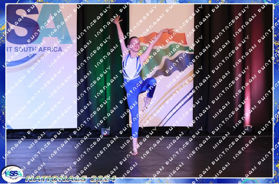Click the large "SA" letters on banner
This screenshot has width=279, height=186.
[x=39, y=24]
